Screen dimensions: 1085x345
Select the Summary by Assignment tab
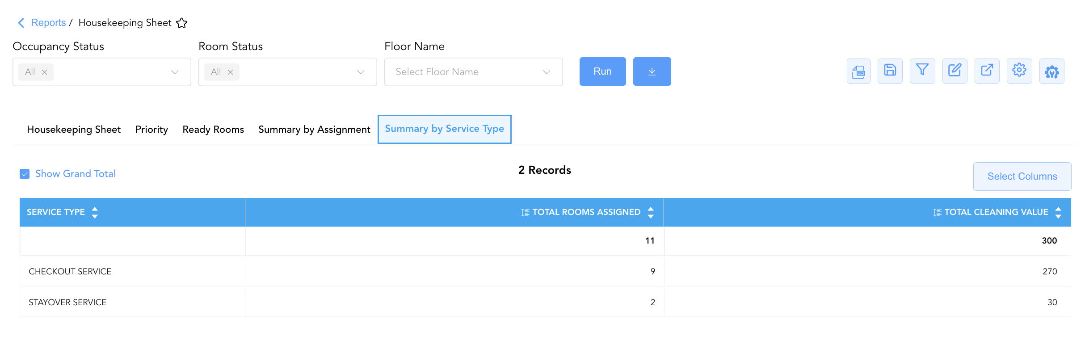pos(314,130)
